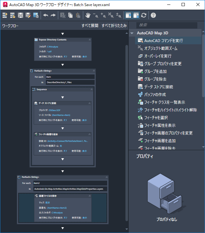Click the 検索 search field
This screenshot has width=205, height=233.
click(x=167, y=25)
